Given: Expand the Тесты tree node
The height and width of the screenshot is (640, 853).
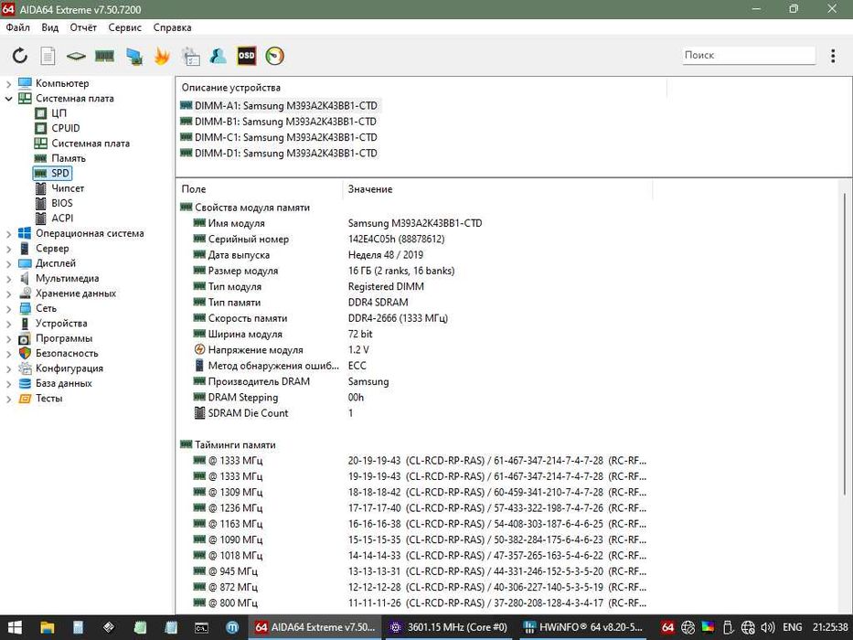Looking at the screenshot, I should tap(8, 399).
